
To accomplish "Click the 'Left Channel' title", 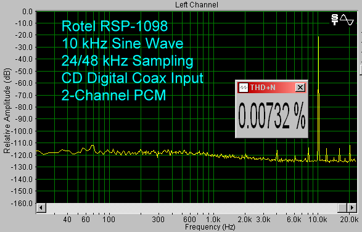I will (197, 4).
